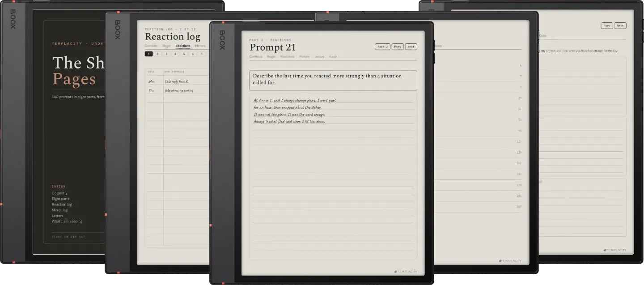Click page number 6 in the contents list
The height and width of the screenshot is (285, 644).
click(521, 66)
